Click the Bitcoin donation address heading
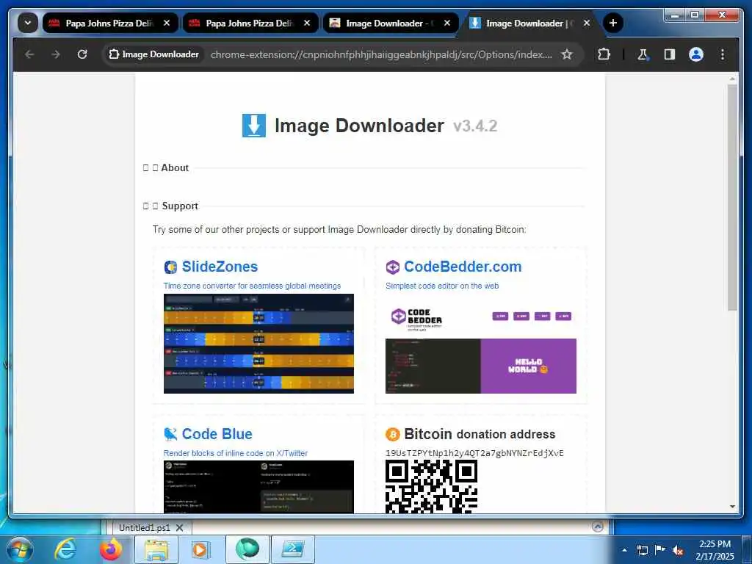Screen dimensions: 752x564 click(480, 434)
